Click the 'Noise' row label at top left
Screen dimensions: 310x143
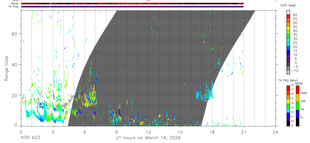tap(15, 4)
